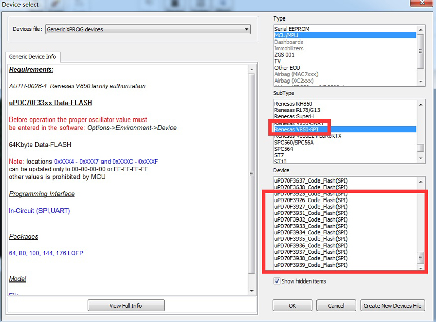The height and width of the screenshot is (322, 436).
Task: Click SubType list scroll up arrow
Action: point(421,105)
